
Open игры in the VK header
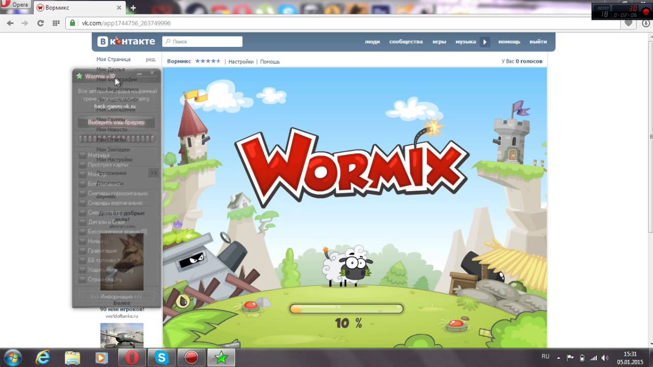[439, 42]
